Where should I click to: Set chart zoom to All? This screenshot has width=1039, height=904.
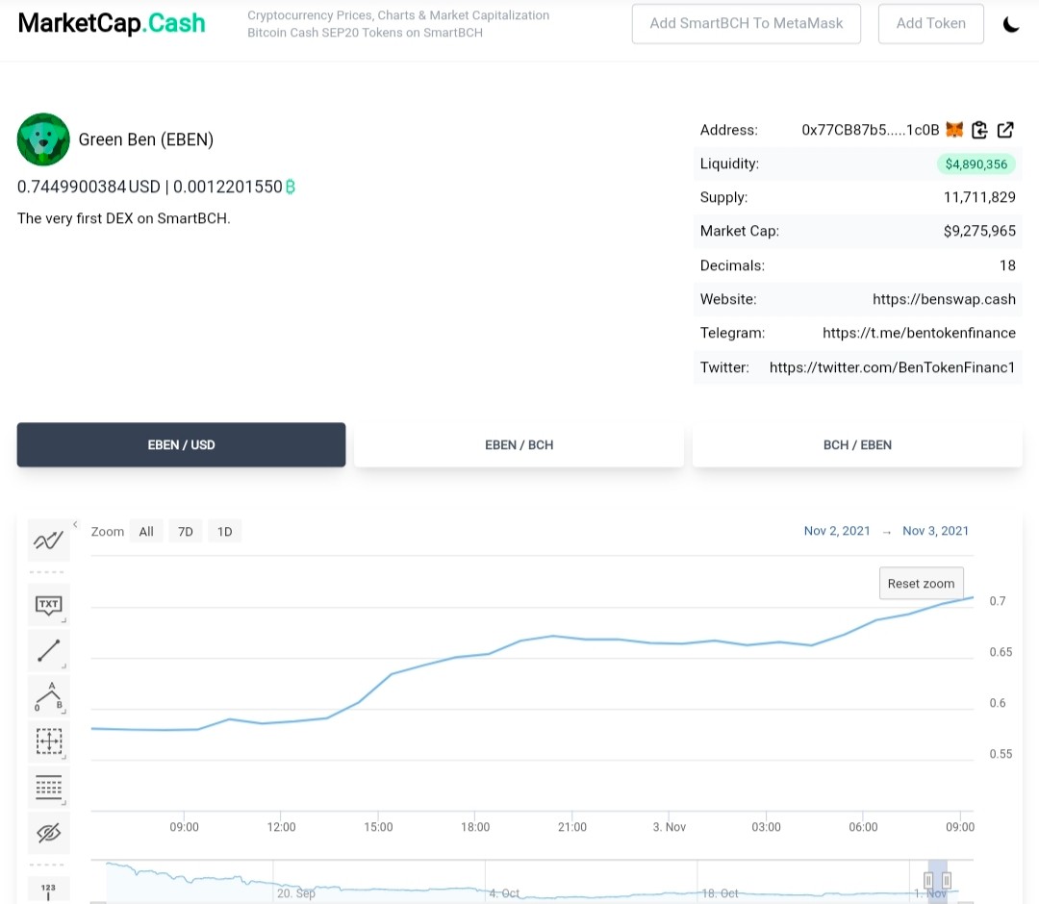coord(146,531)
